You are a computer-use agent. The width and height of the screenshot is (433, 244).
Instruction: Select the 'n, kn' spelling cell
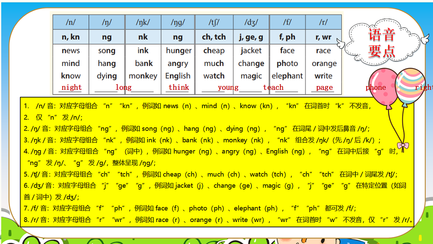click(71, 37)
